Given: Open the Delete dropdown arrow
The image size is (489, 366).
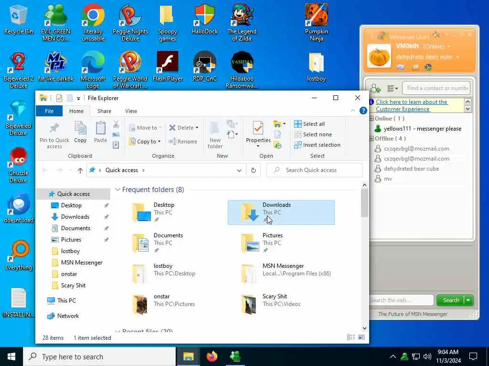Looking at the screenshot, I should tap(197, 128).
